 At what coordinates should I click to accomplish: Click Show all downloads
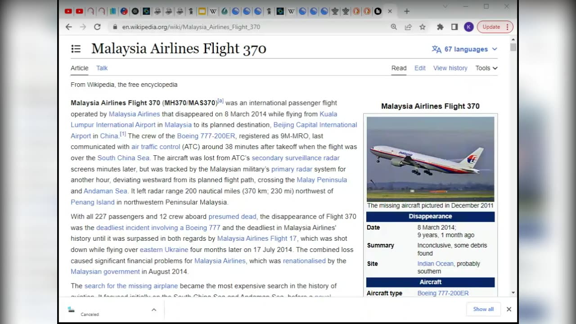(x=483, y=309)
